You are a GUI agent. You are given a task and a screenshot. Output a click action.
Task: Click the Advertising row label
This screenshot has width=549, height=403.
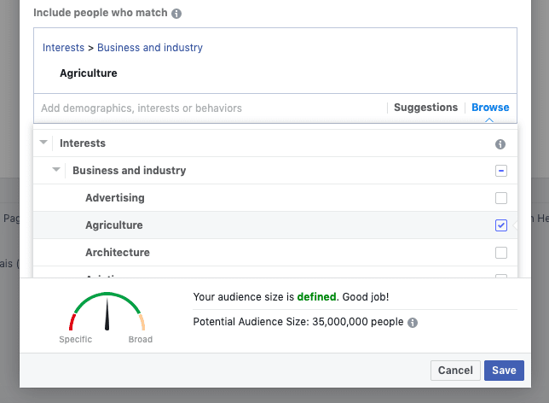pyautogui.click(x=115, y=198)
